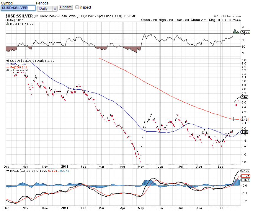Click the 74.72 RSI value tag
This screenshot has width=253, height=212.
coord(245,32)
